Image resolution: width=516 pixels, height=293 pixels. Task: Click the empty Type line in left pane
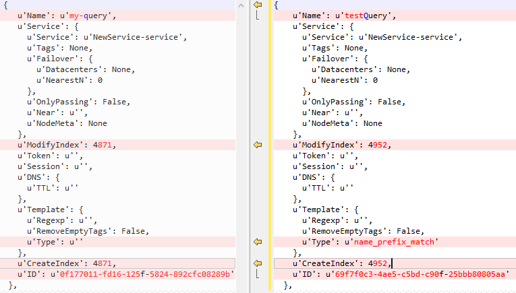coord(117,242)
